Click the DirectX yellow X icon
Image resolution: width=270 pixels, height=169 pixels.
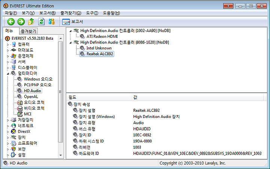(x=13, y=132)
